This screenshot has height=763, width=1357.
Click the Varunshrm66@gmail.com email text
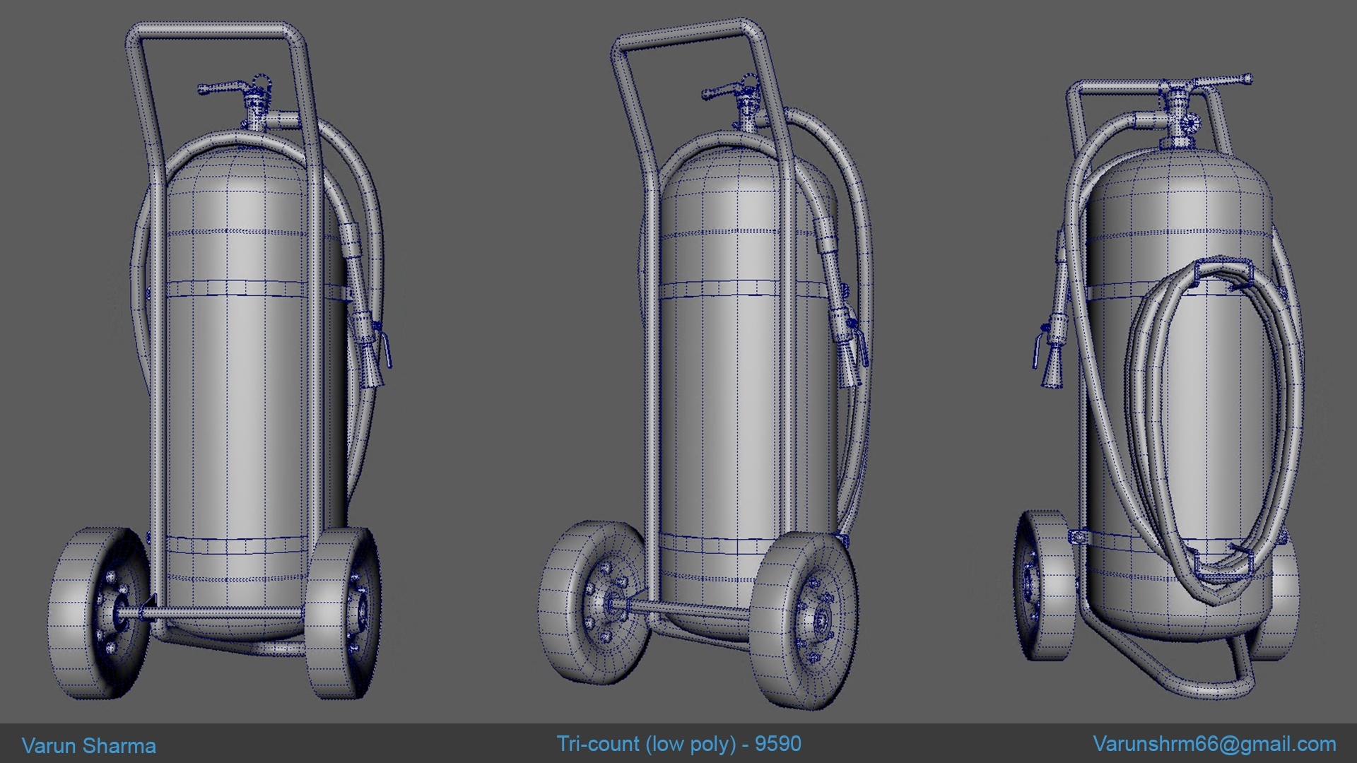point(1214,744)
